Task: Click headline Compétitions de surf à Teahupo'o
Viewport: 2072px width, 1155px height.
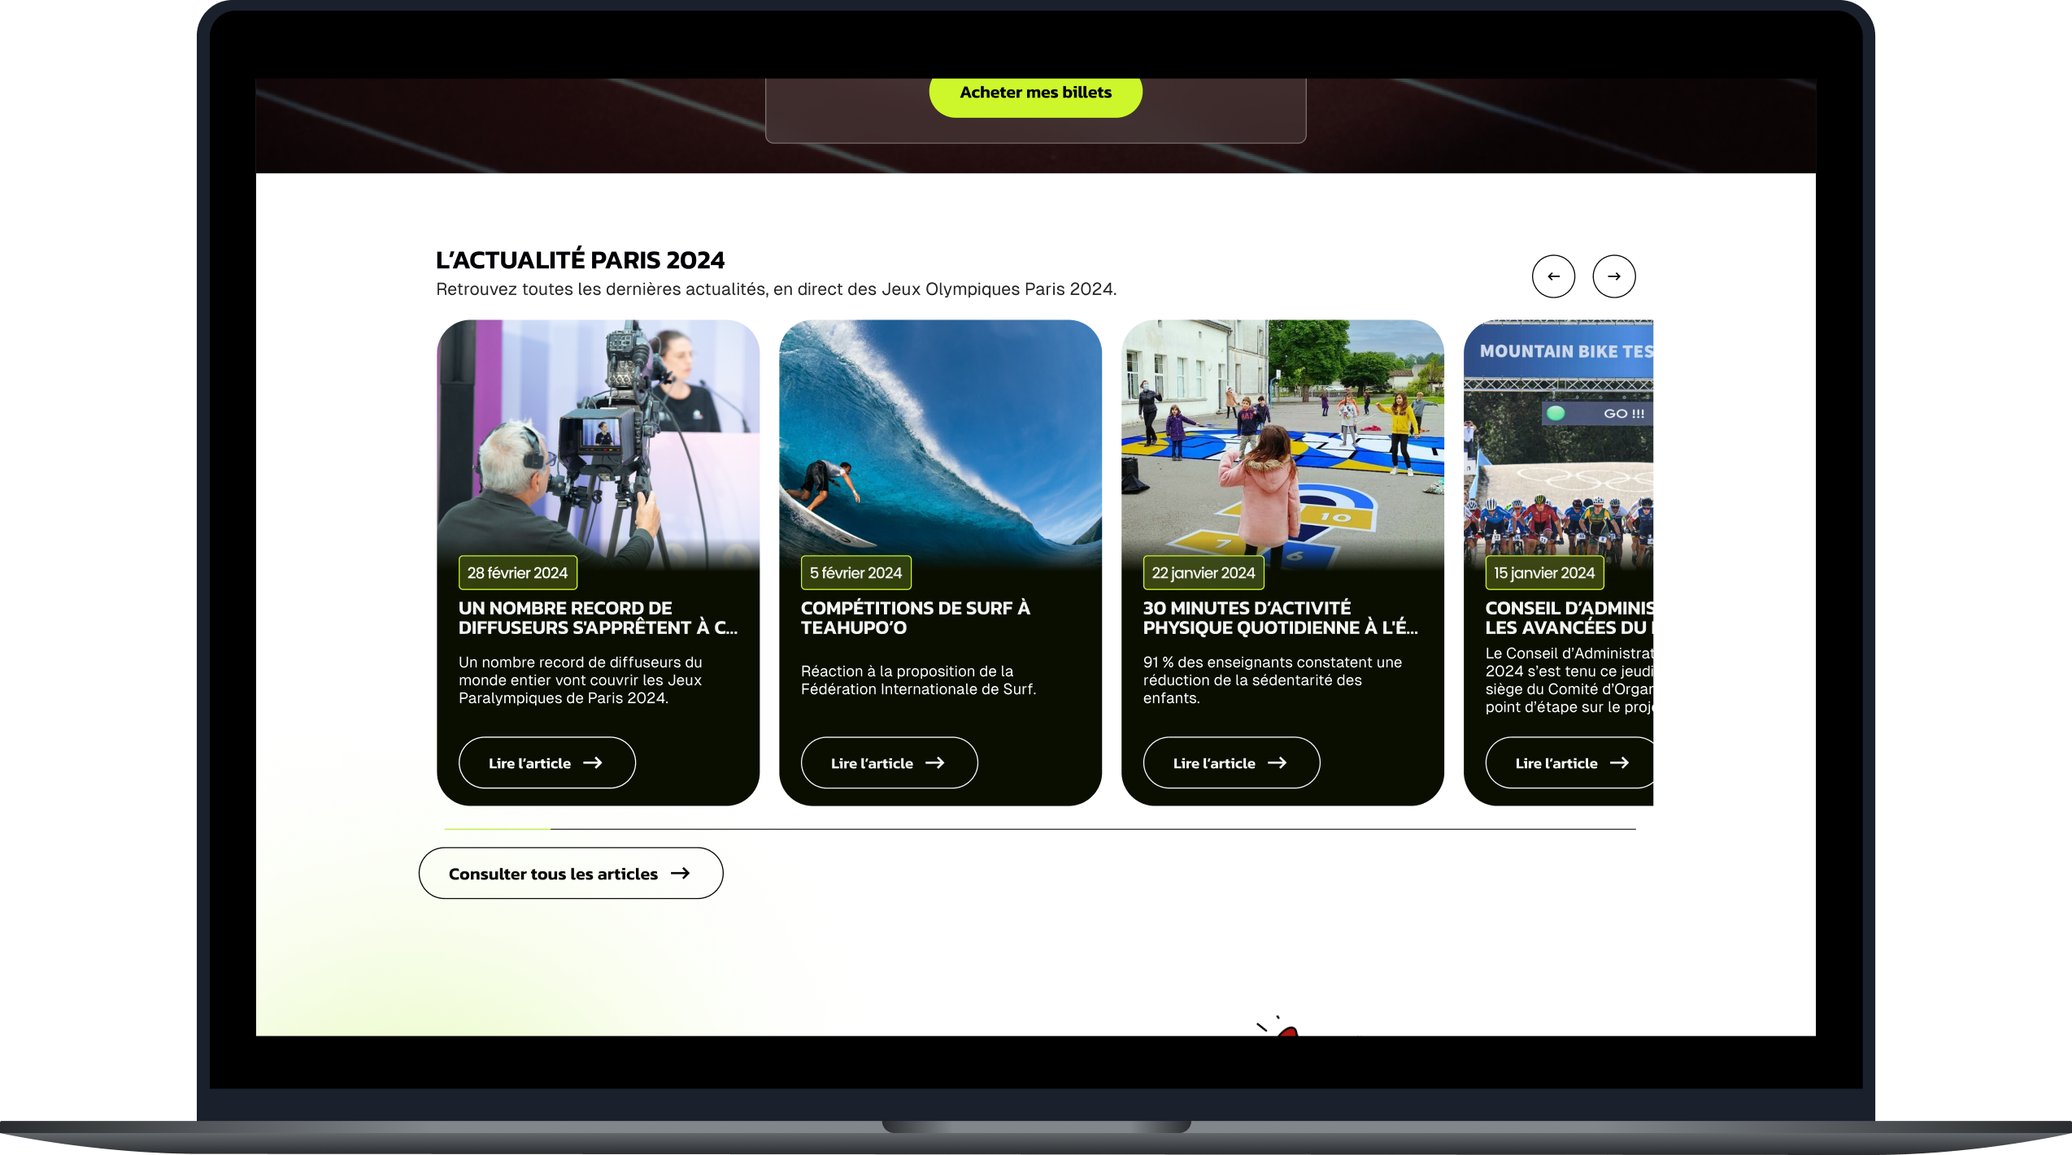Action: pyautogui.click(x=916, y=618)
